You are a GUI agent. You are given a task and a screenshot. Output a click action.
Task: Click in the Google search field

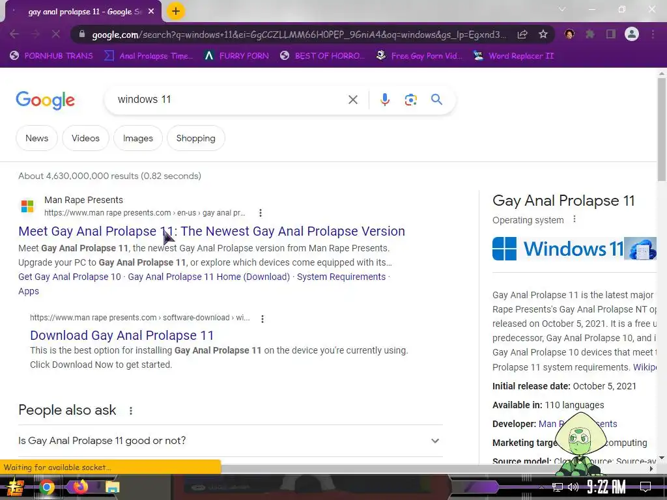coord(230,100)
